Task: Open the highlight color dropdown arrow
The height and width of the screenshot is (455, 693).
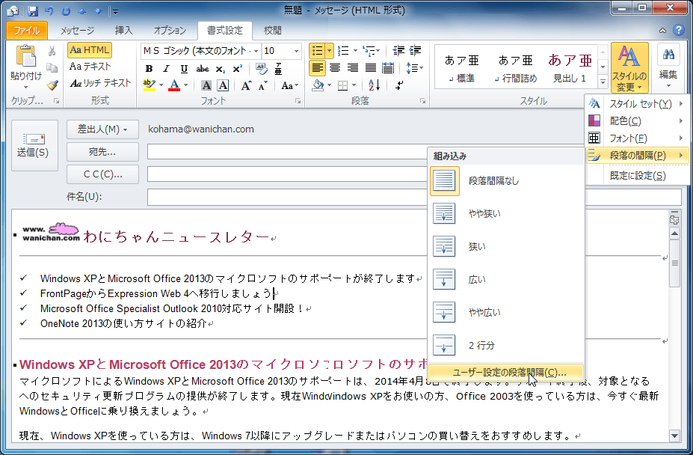Action: click(x=161, y=85)
